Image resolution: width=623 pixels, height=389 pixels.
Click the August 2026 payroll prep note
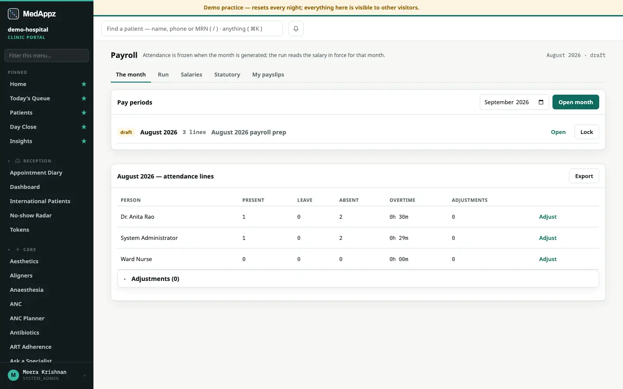[249, 132]
